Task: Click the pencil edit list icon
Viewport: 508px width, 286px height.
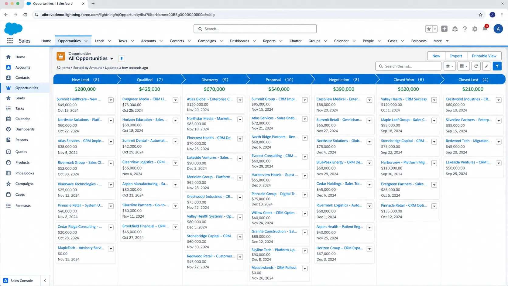Action: 487,66
